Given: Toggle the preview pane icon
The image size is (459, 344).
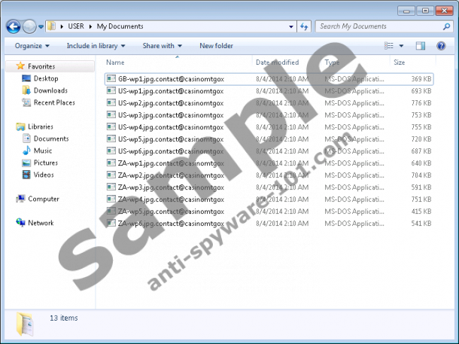Looking at the screenshot, I should [421, 46].
